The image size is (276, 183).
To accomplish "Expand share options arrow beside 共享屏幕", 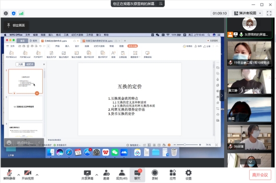I will click(x=97, y=175).
